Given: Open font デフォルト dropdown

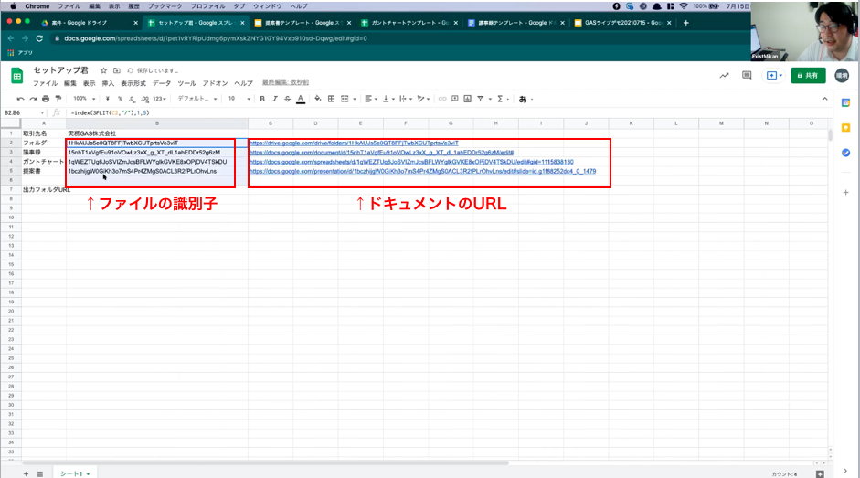Looking at the screenshot, I should pyautogui.click(x=197, y=99).
